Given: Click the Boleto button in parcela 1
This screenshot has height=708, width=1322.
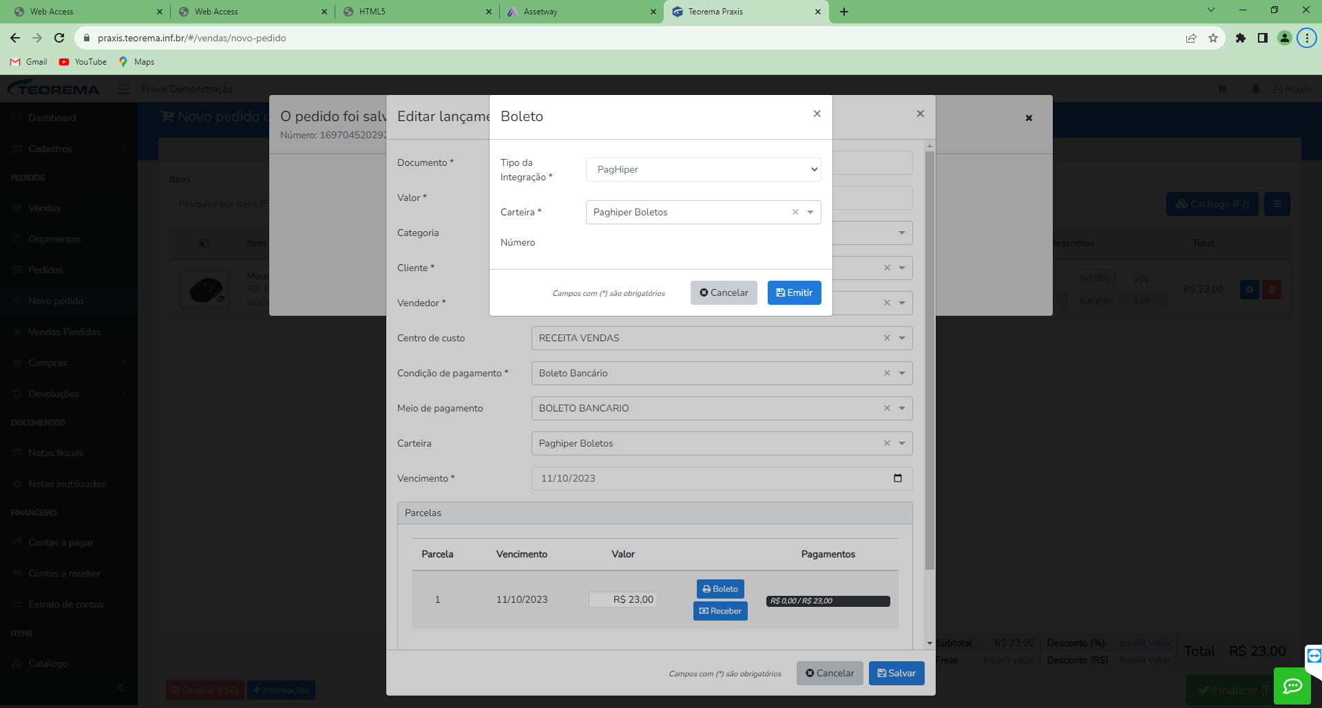Looking at the screenshot, I should (720, 589).
